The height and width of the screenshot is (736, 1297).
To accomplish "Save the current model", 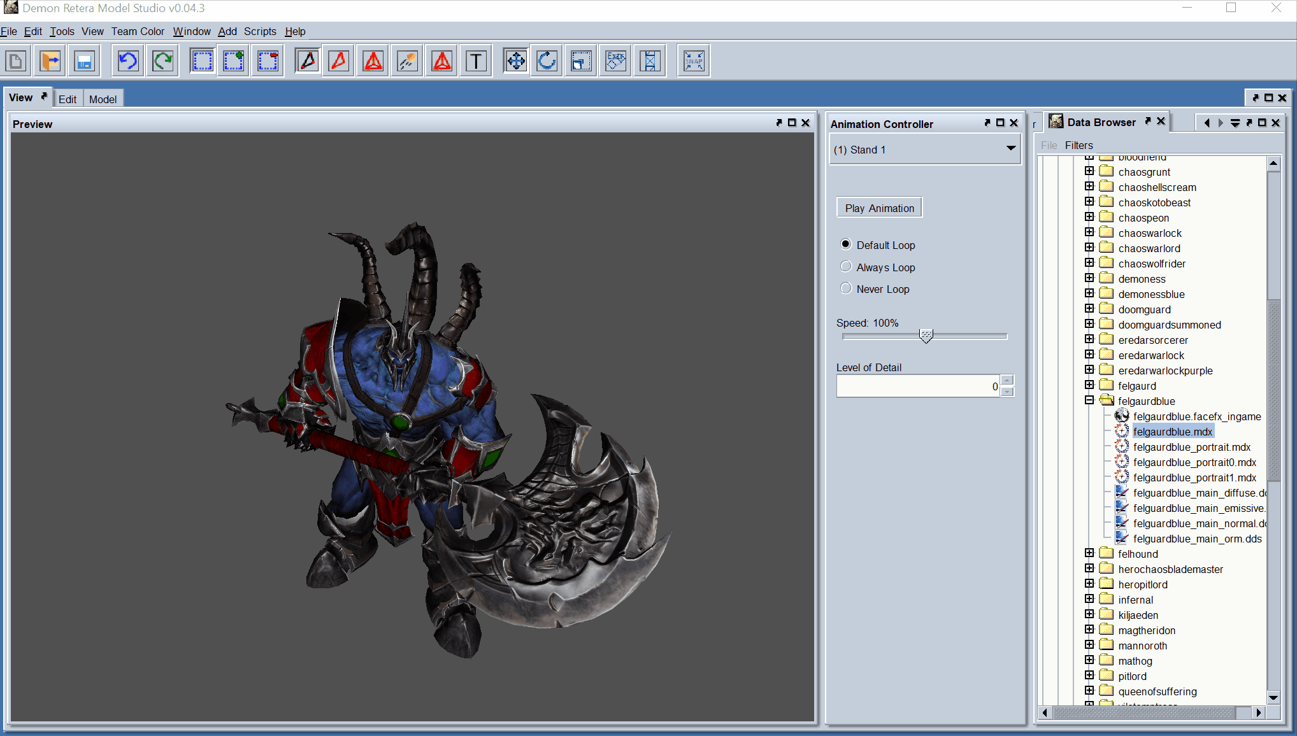I will click(x=84, y=61).
